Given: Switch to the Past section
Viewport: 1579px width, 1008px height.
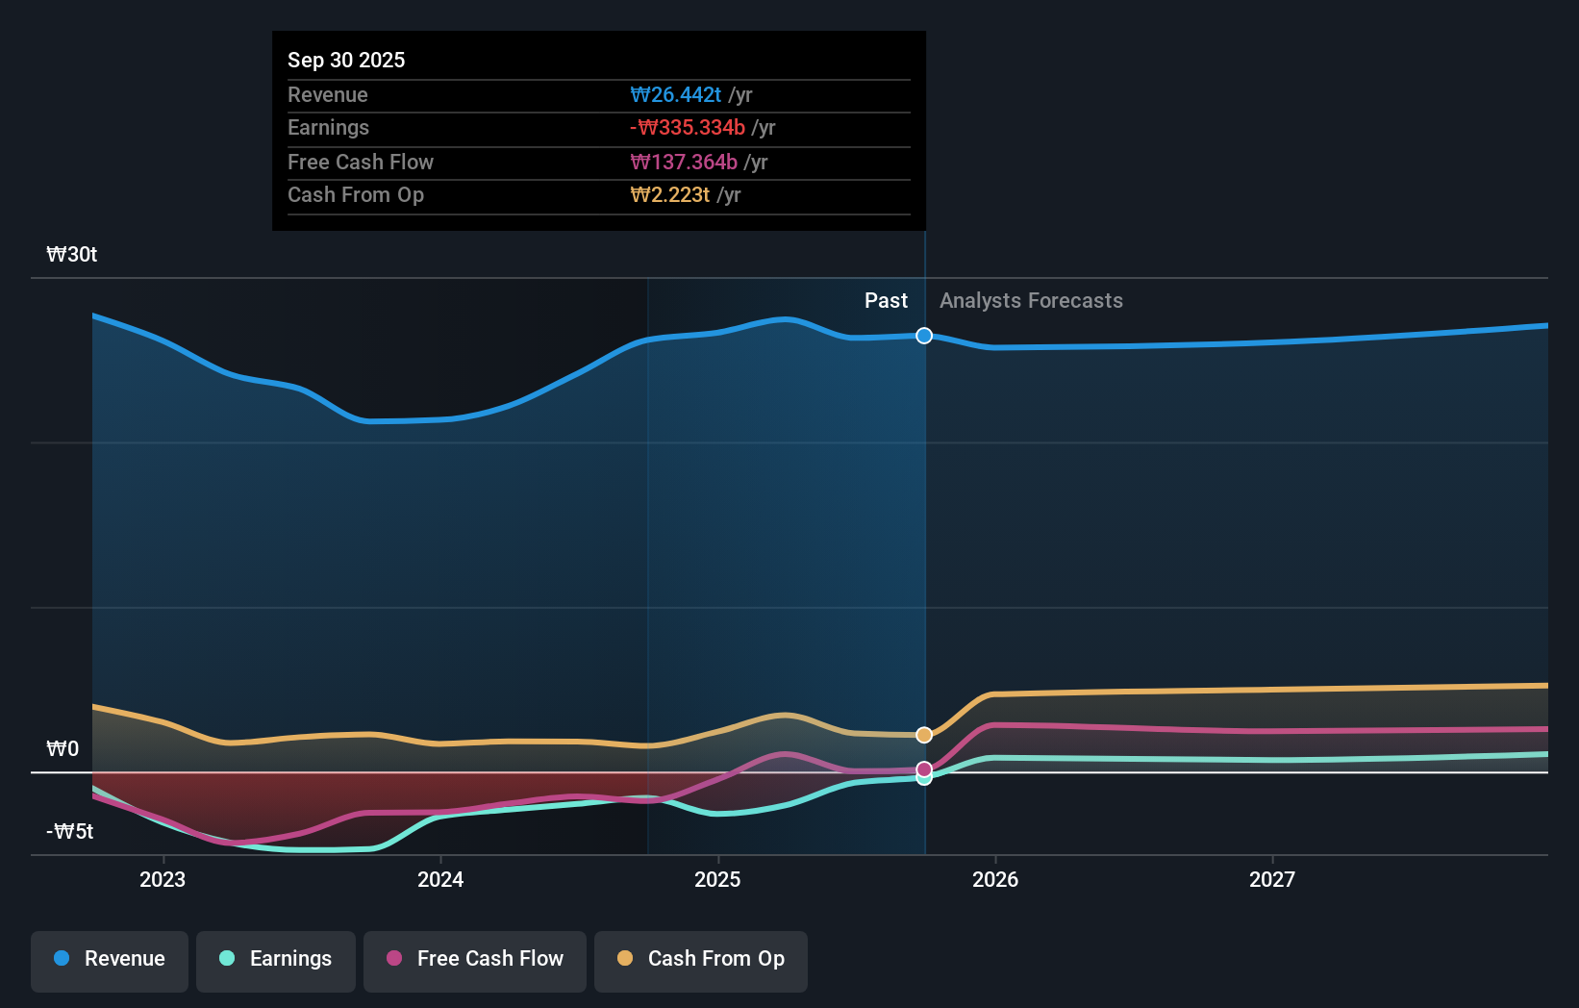Looking at the screenshot, I should point(886,300).
